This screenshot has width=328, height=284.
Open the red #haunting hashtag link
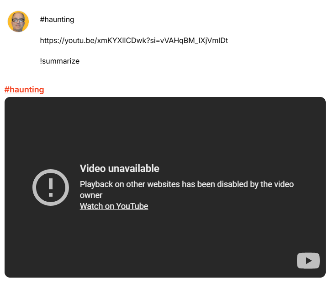tap(24, 90)
